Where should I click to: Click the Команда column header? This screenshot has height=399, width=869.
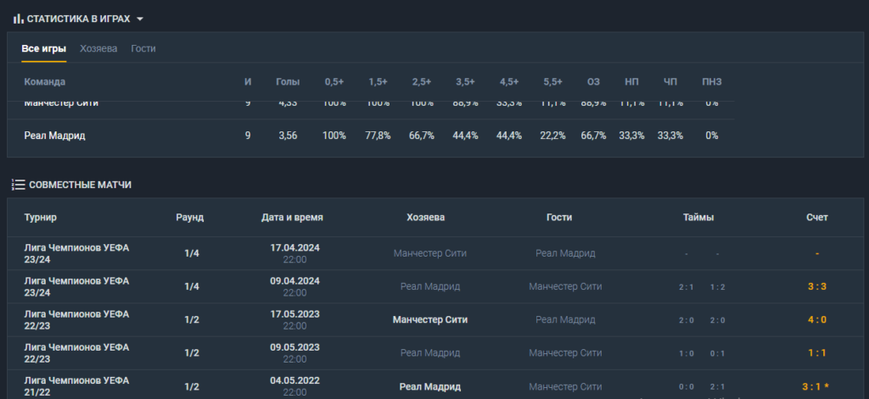[45, 82]
